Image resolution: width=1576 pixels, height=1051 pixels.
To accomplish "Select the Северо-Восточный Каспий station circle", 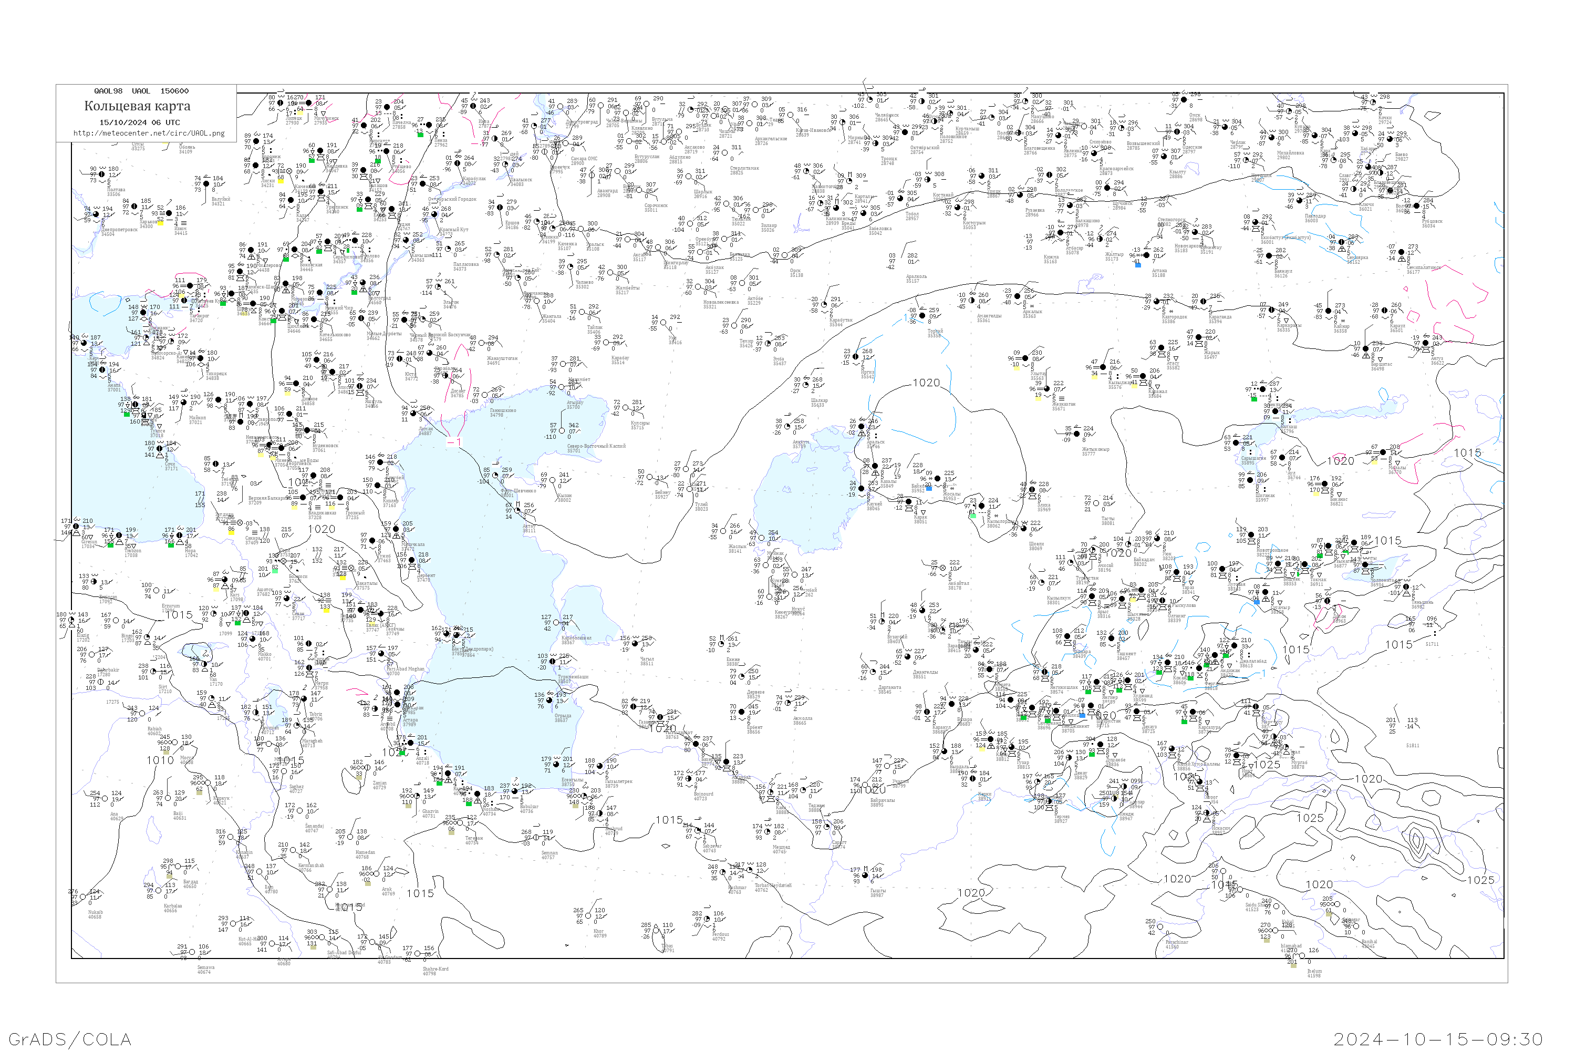I will pos(562,430).
